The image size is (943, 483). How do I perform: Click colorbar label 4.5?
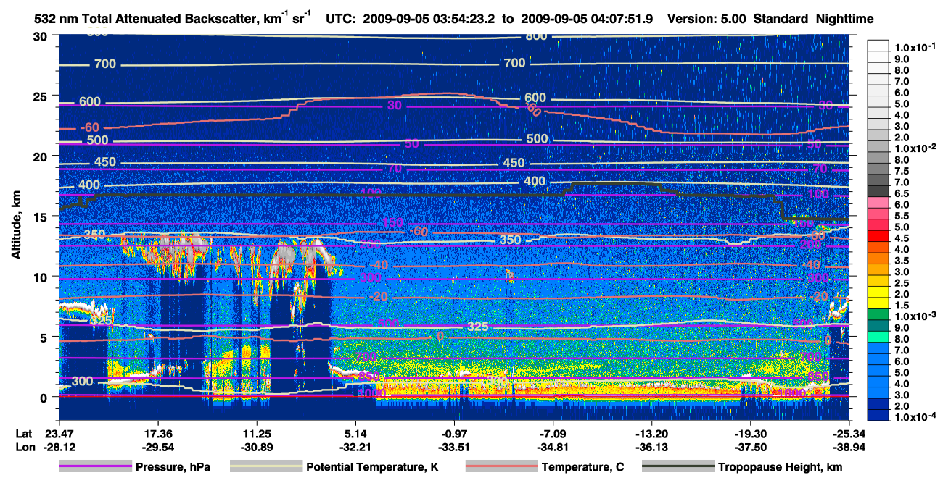[x=902, y=238]
